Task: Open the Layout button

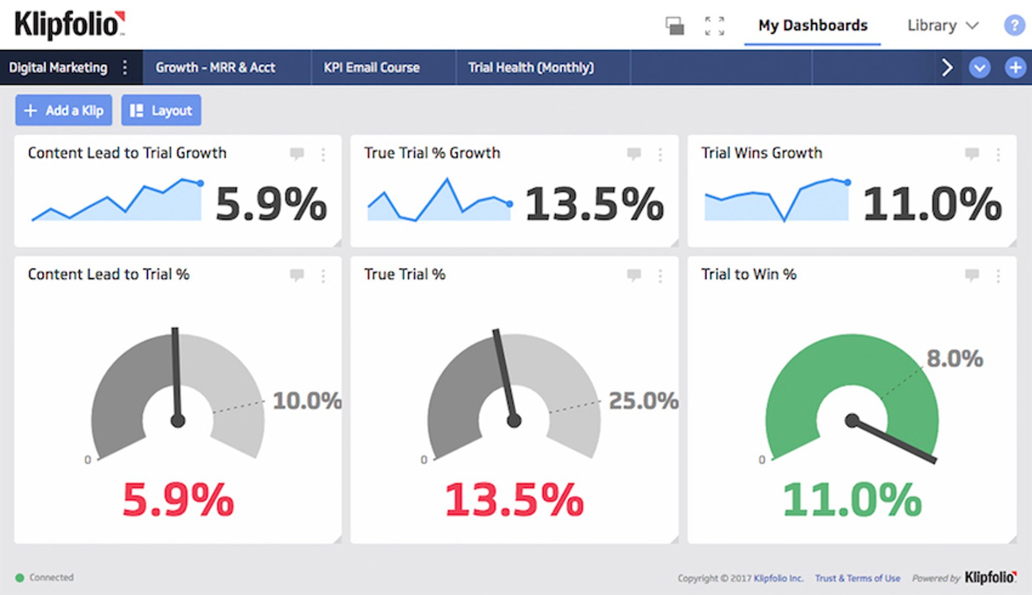Action: tap(161, 110)
